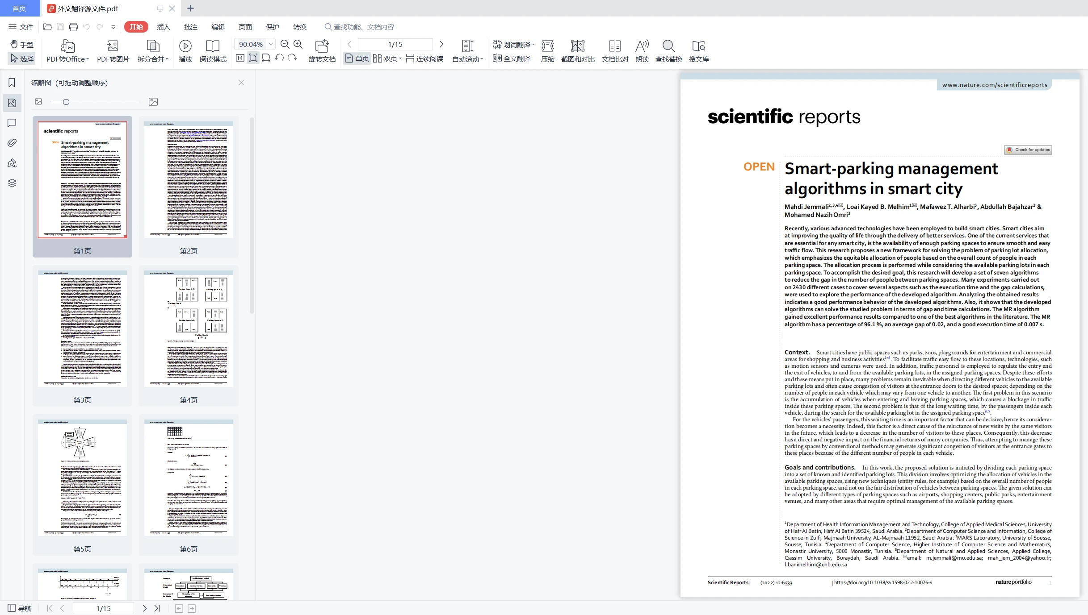This screenshot has width=1088, height=615.
Task: Open document compare tool (文档比对)
Action: click(615, 51)
